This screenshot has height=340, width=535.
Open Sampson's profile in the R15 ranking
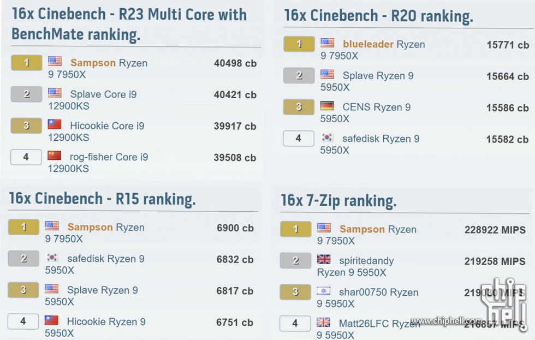90,227
